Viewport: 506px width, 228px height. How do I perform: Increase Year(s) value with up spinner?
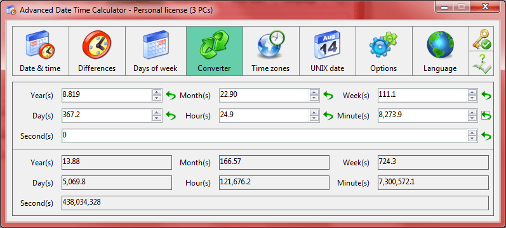[x=157, y=92]
